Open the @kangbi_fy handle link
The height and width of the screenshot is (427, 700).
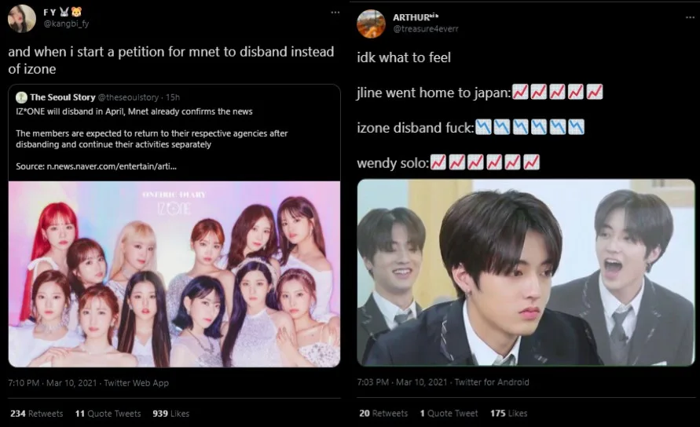click(66, 24)
